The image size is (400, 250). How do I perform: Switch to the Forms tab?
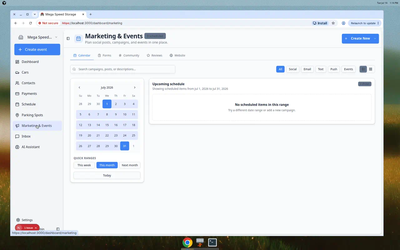coord(104,55)
